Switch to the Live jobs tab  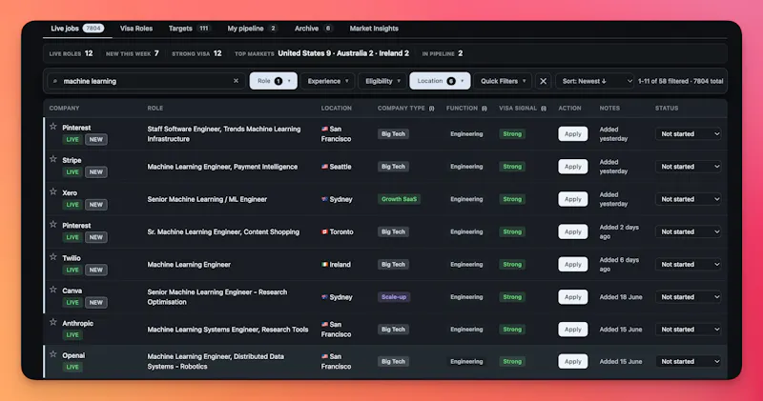pyautogui.click(x=77, y=29)
